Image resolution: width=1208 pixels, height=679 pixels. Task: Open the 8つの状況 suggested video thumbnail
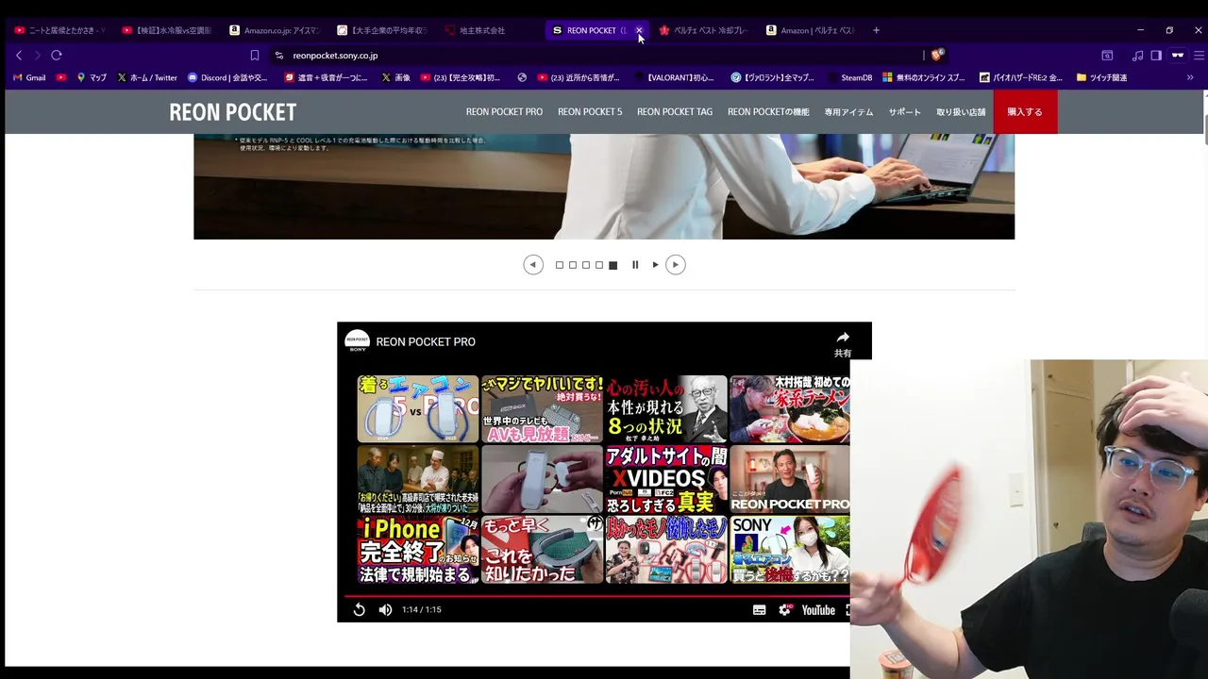coord(666,409)
